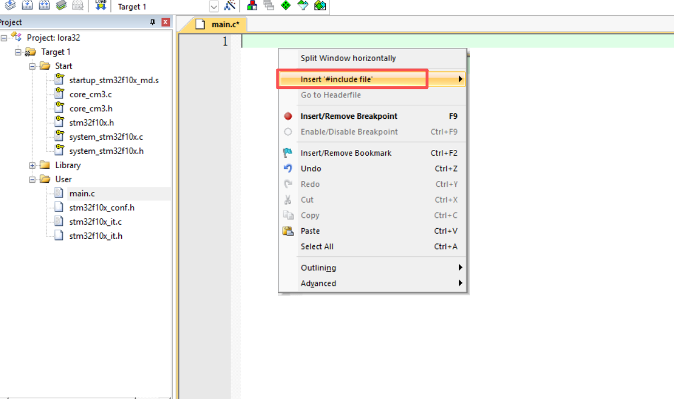Click the Manage Multi-Project Workspace grey icon
Screen dimensions: 674x399
(x=269, y=6)
